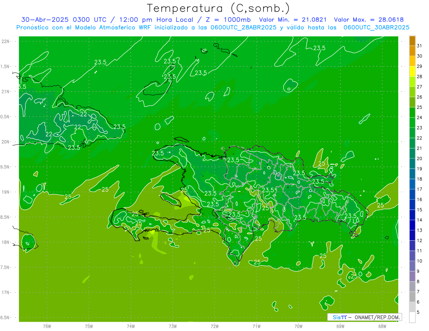
Task: Click the color scale label "21"
Action: [x=420, y=148]
